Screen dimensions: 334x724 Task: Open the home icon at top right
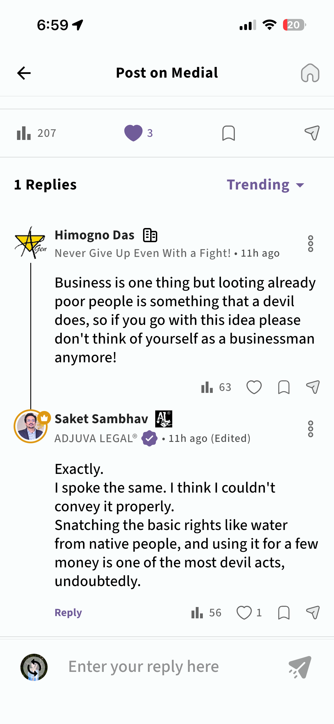pos(310,73)
